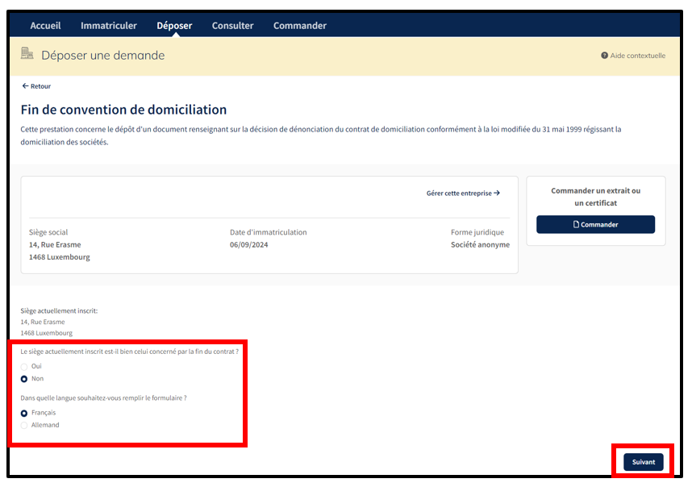Click the Retour link text
Image resolution: width=692 pixels, height=487 pixels.
coord(40,86)
